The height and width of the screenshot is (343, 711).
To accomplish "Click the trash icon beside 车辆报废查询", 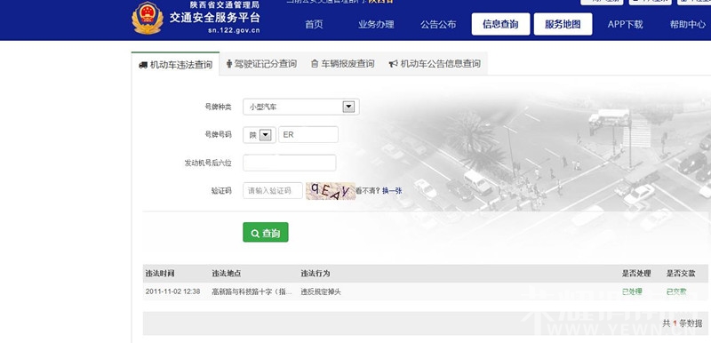I will coord(315,64).
